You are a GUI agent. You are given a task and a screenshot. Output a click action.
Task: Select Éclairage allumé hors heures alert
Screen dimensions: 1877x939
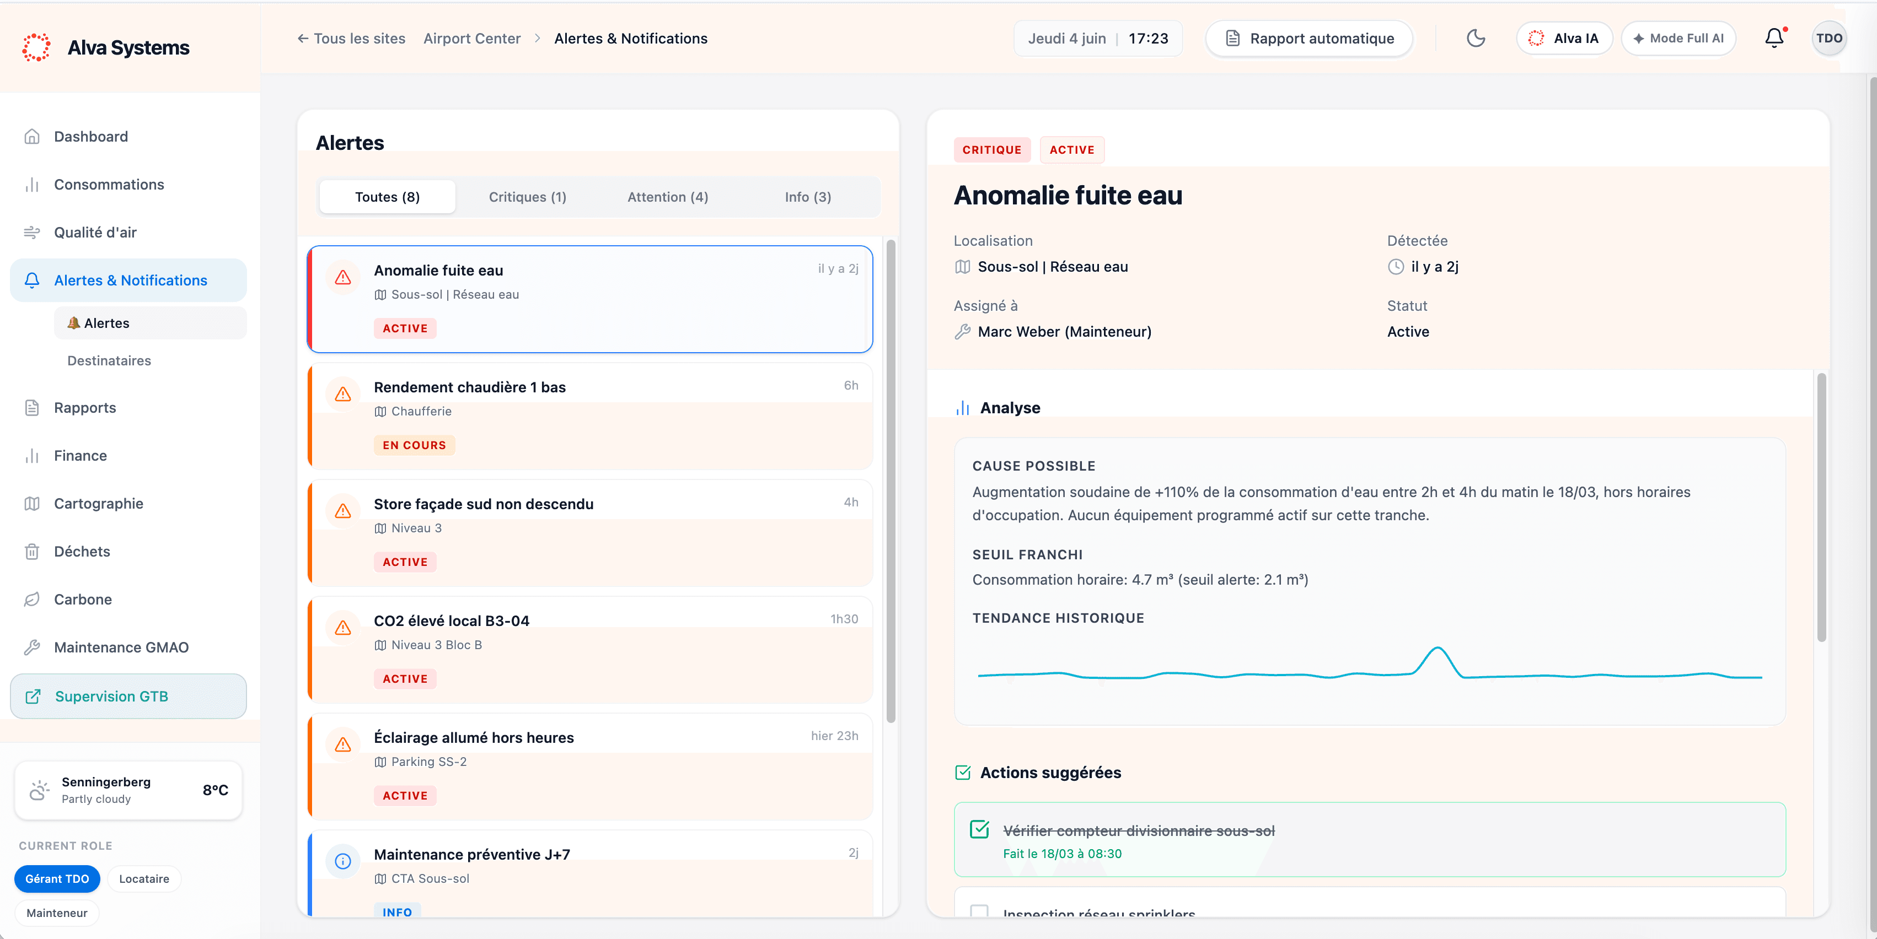tap(590, 767)
